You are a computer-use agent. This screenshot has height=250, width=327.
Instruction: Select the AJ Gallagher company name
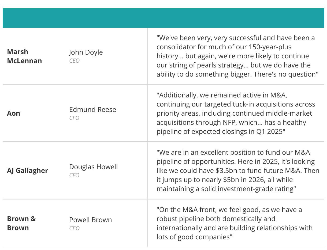click(x=27, y=171)
